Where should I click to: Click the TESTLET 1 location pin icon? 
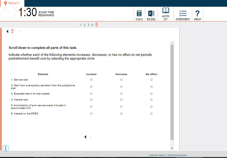[5, 3]
